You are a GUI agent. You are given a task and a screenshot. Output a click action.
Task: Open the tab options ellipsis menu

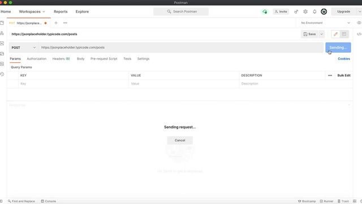[65, 23]
